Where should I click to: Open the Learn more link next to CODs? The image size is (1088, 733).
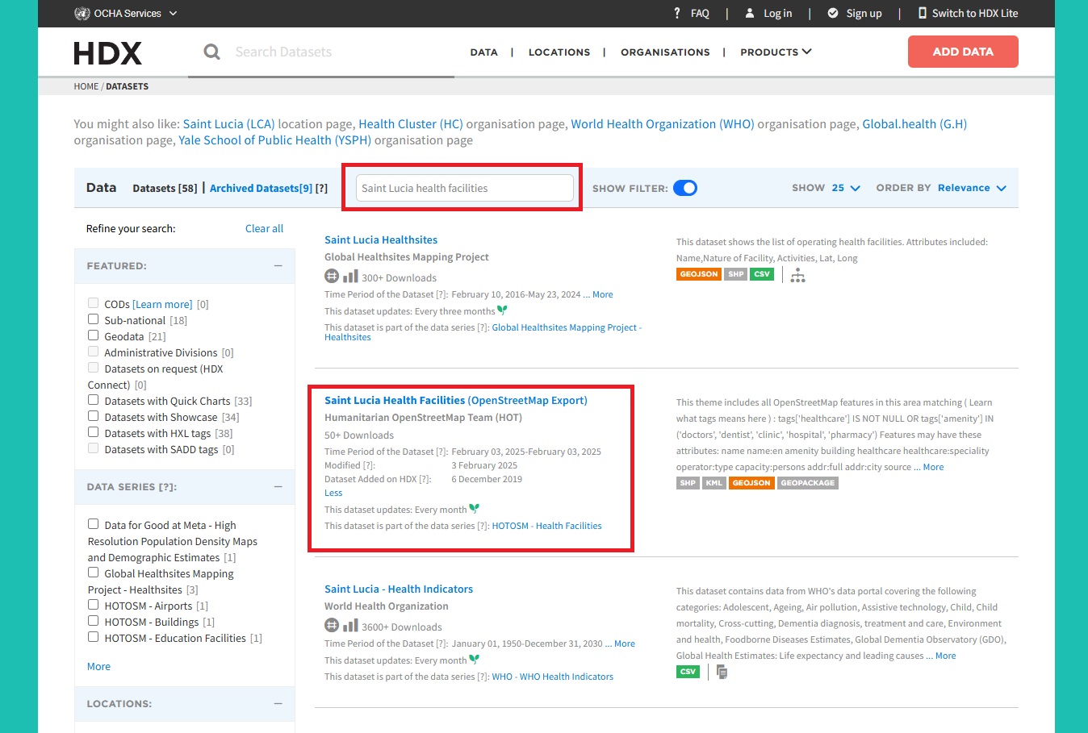click(162, 304)
